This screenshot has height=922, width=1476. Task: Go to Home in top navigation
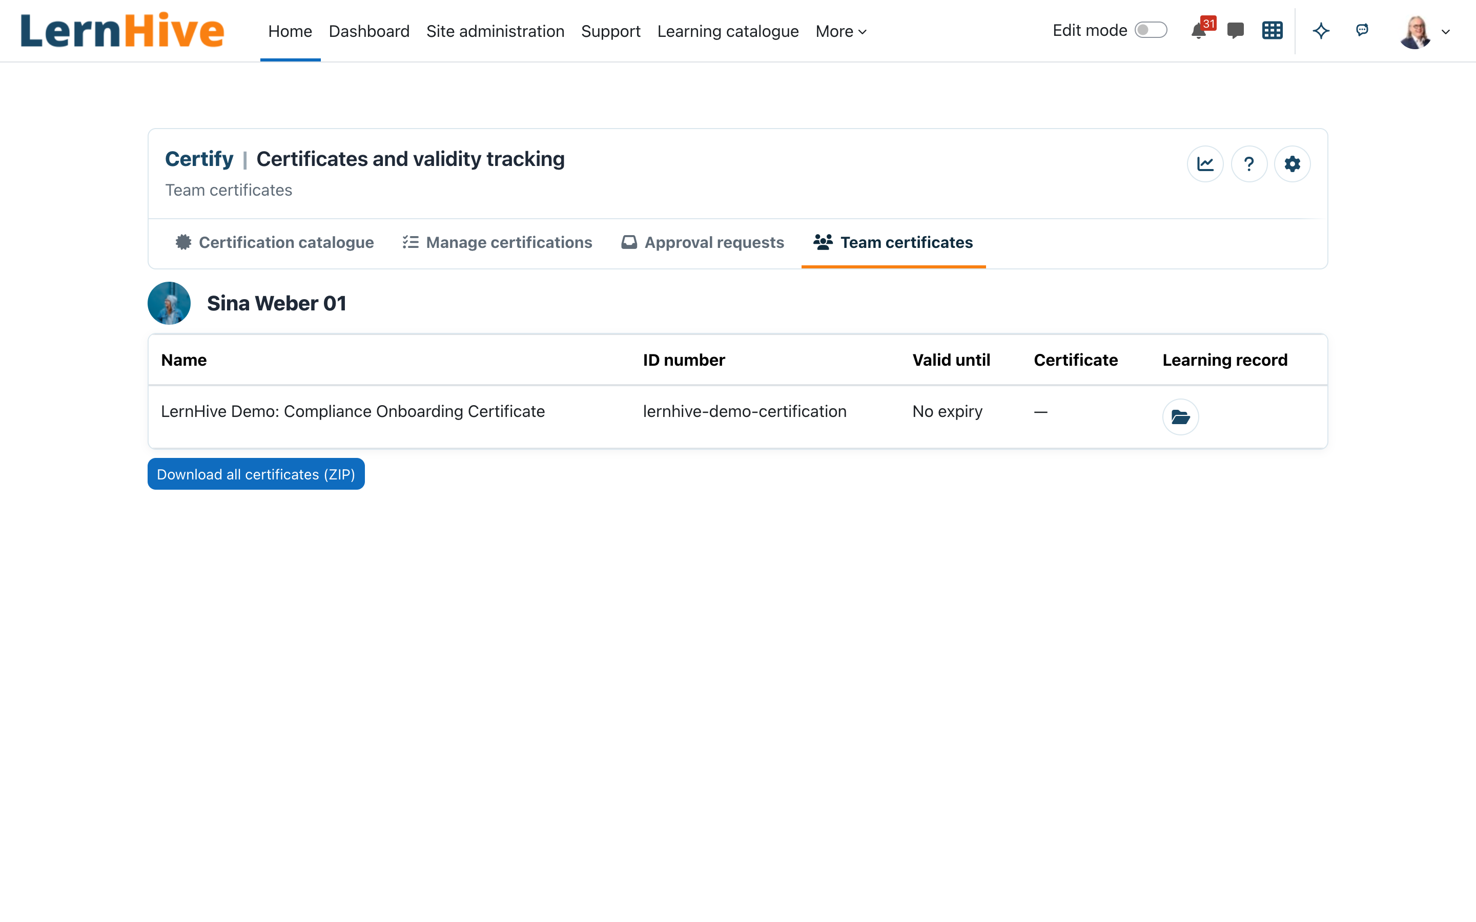point(290,31)
